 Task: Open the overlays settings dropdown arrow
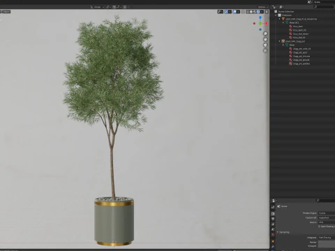[x=238, y=12]
